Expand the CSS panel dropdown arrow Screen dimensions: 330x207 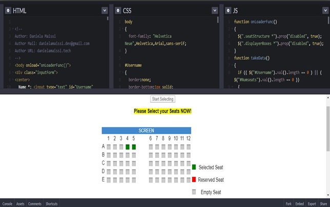pyautogui.click(x=215, y=10)
